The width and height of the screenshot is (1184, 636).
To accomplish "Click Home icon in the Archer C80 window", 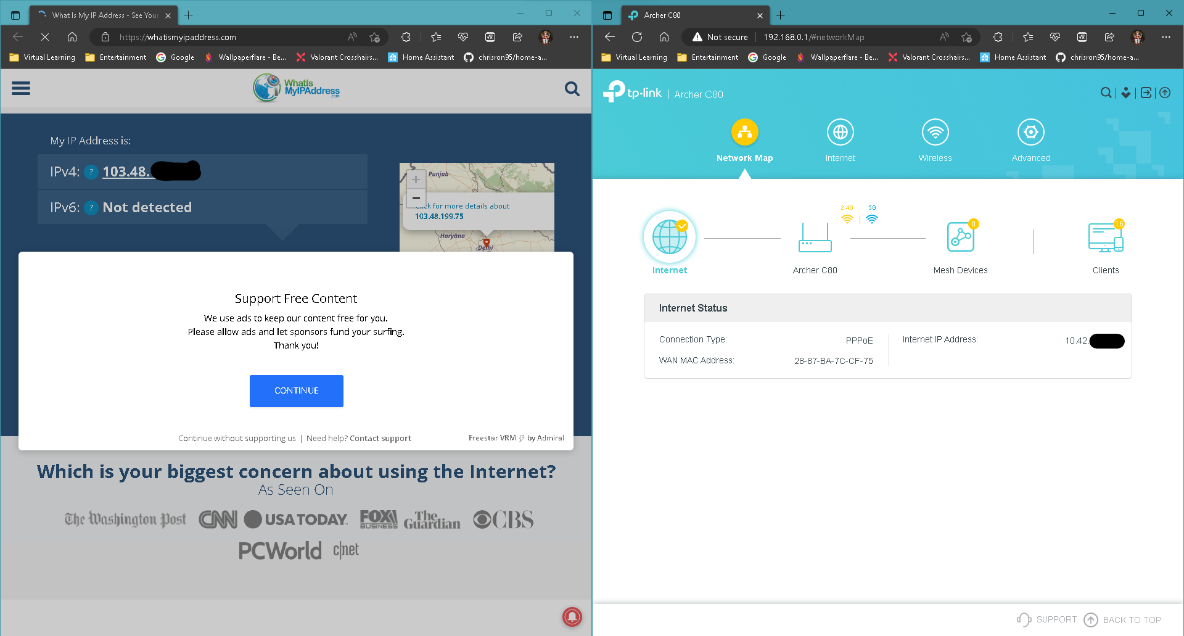I will 664,37.
